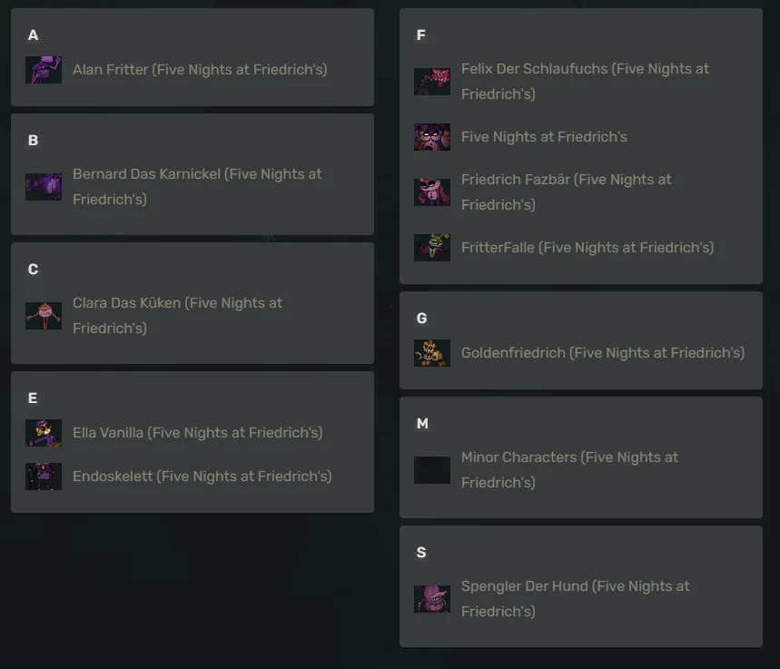Click the Spengler Der Hund thumbnail
Image resolution: width=780 pixels, height=669 pixels.
pos(432,599)
